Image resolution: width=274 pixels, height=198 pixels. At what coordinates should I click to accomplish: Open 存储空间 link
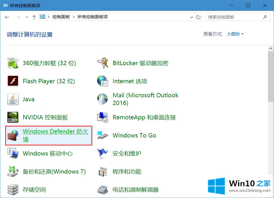coord(34,190)
